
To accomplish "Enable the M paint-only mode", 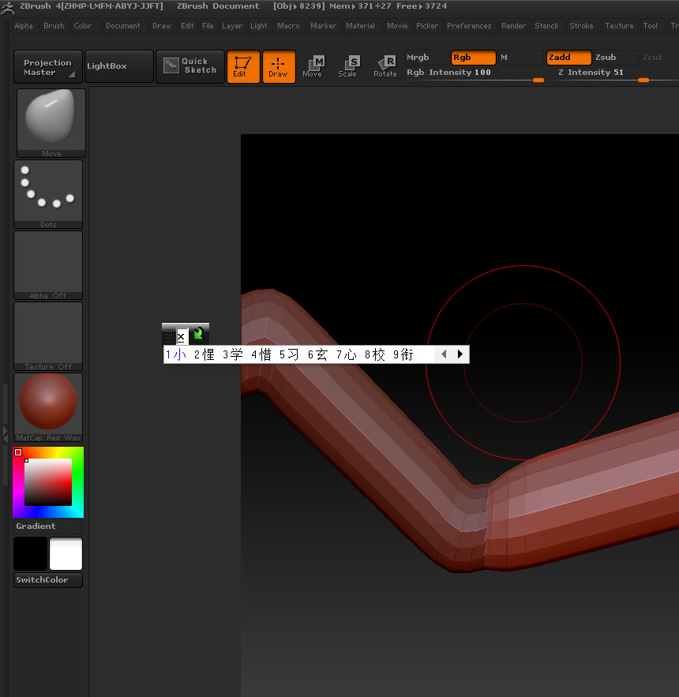I will coord(520,57).
